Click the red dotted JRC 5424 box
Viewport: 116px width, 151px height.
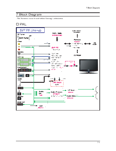57,83
